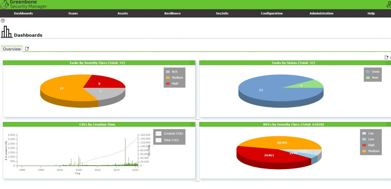Open the Scans menu
The height and width of the screenshot is (189, 391).
(x=73, y=13)
